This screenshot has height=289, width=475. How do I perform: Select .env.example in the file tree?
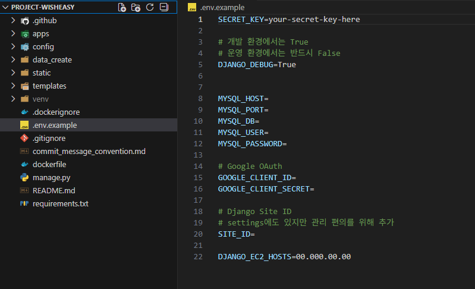point(55,125)
